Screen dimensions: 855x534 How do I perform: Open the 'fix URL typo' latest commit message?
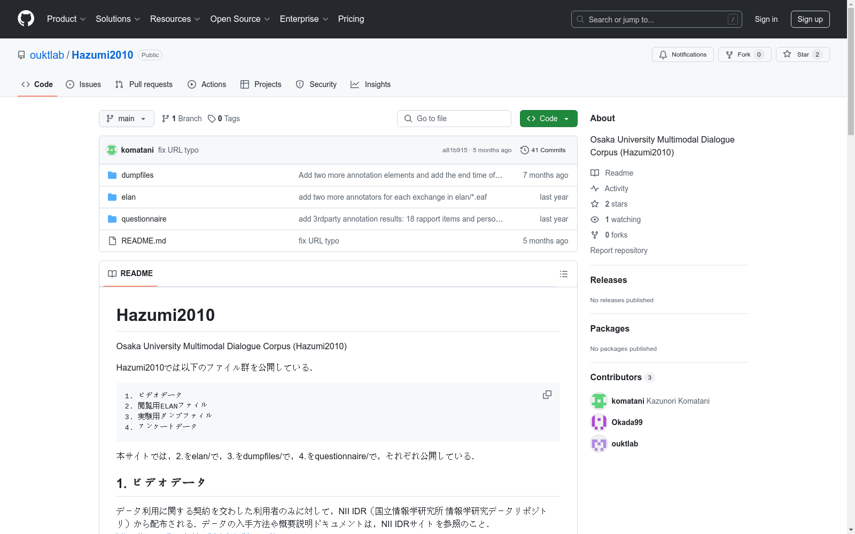(x=178, y=150)
